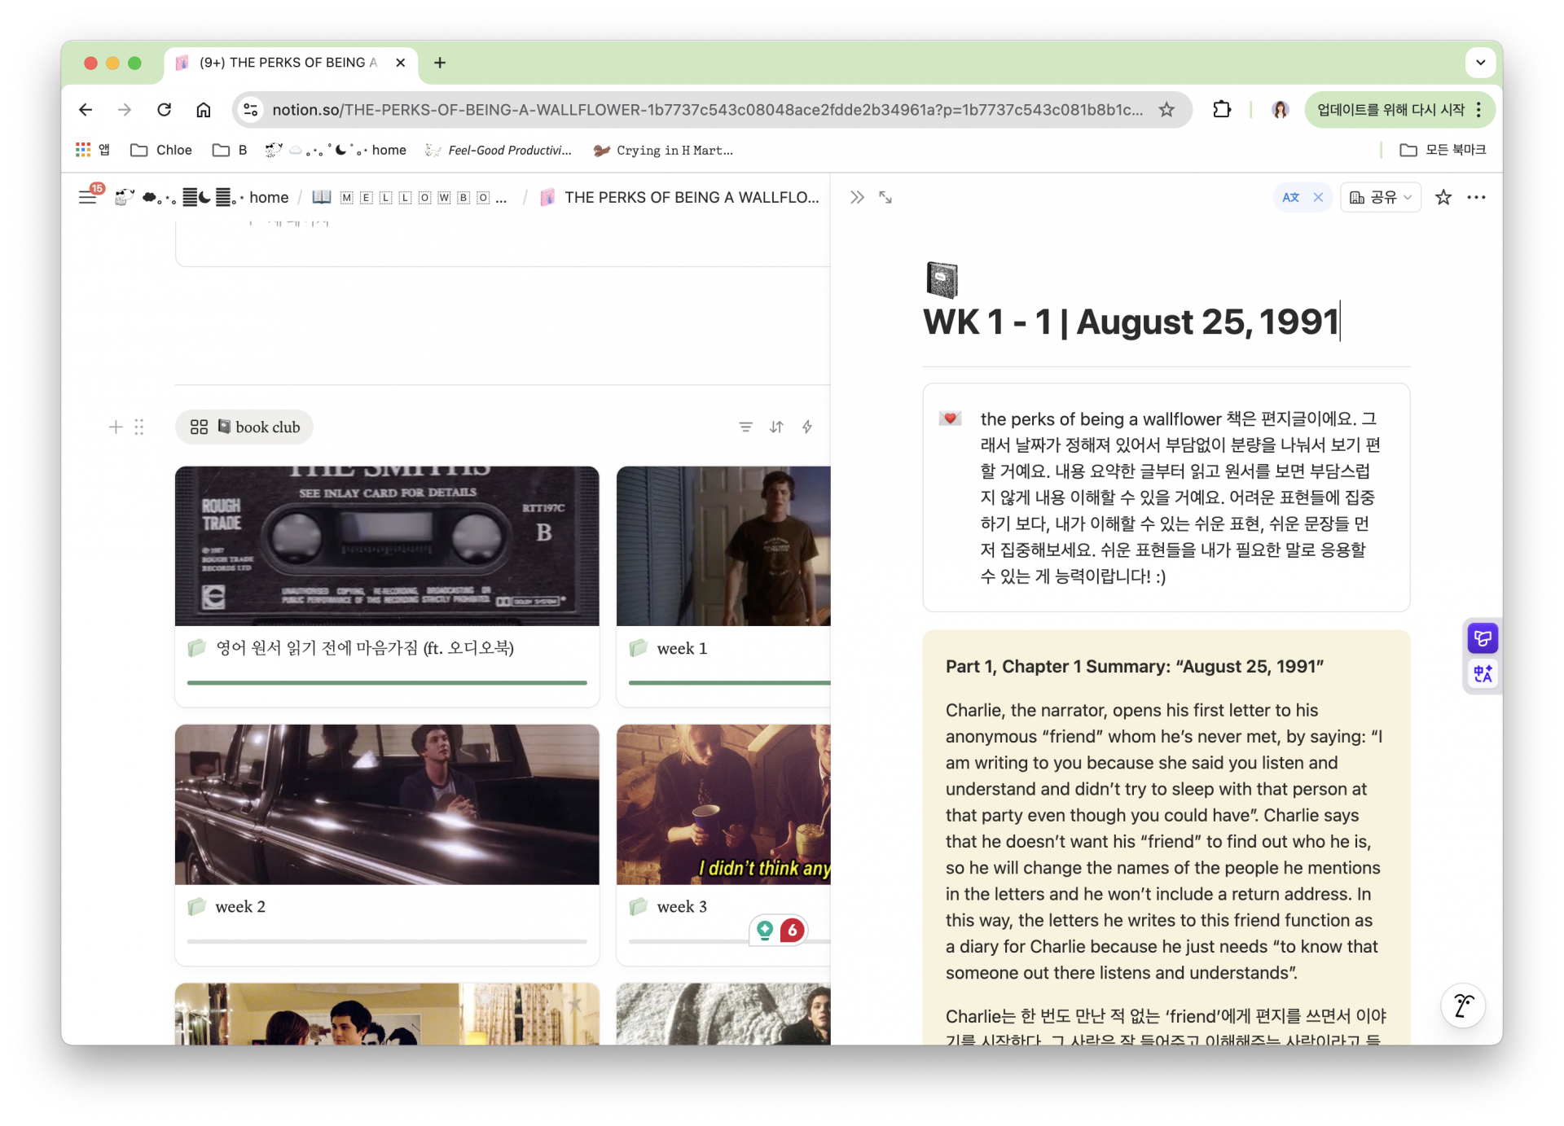Close the side peek with double chevron
This screenshot has width=1564, height=1126.
(857, 197)
